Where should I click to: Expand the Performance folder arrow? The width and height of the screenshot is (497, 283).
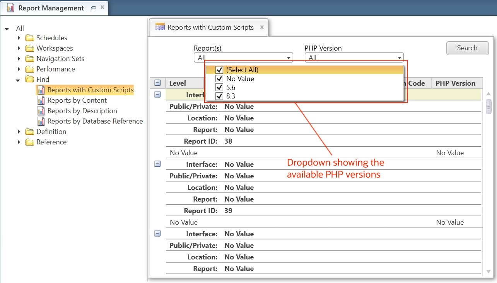tap(19, 69)
